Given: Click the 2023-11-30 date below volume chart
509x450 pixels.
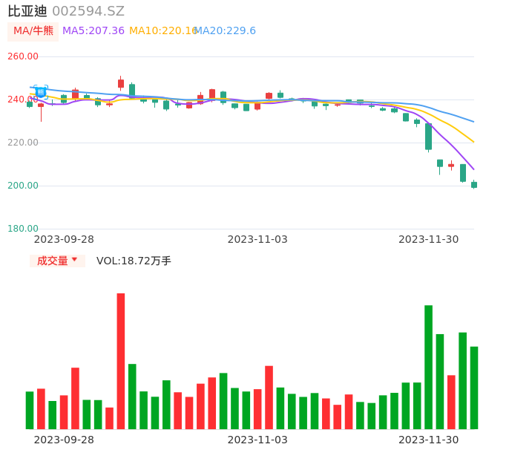Looking at the screenshot, I should point(429,440).
